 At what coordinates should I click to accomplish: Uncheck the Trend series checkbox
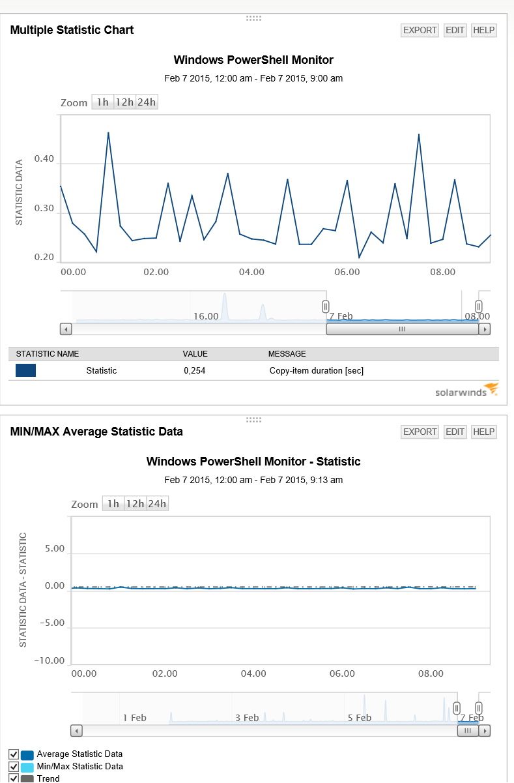14,778
